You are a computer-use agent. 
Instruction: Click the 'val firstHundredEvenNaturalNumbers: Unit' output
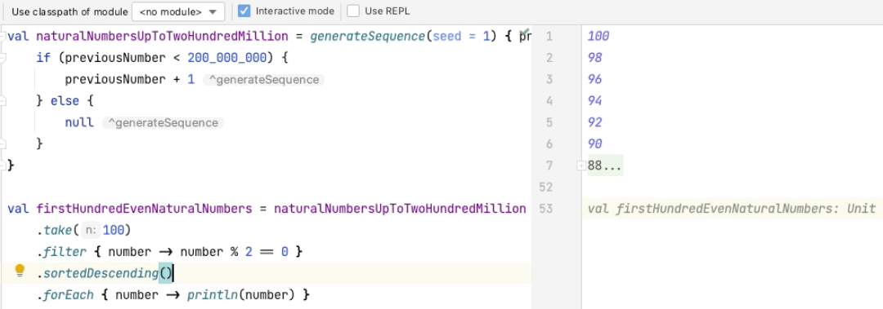pos(732,209)
